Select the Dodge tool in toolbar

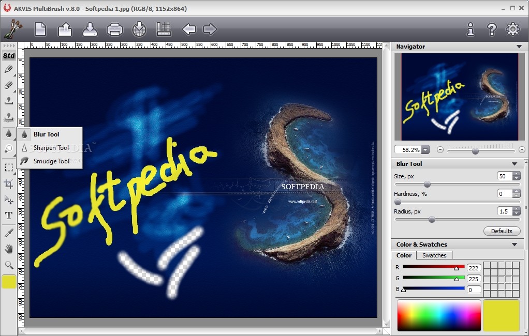(9, 149)
